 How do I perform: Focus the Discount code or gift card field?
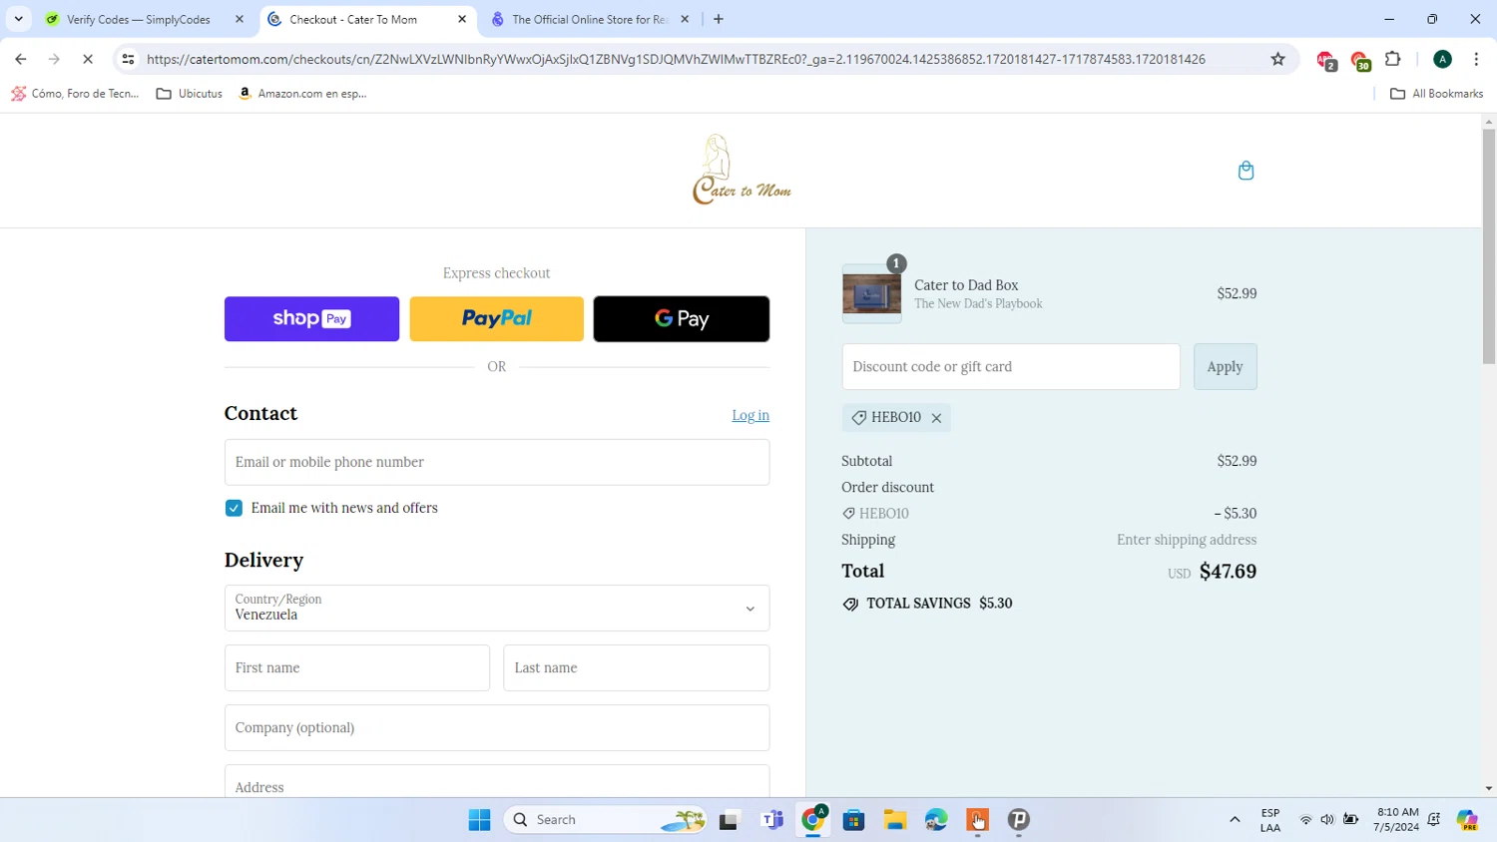[x=1011, y=367]
